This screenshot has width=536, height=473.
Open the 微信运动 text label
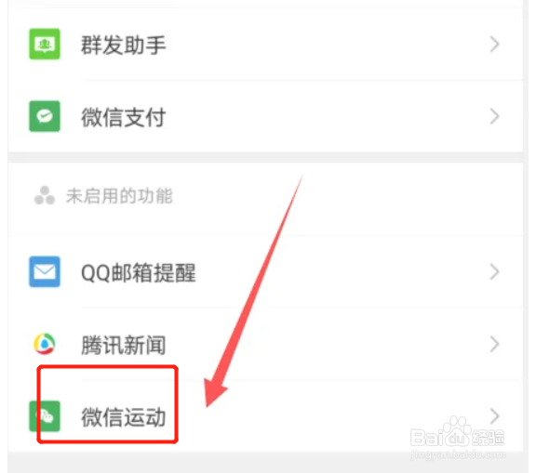[x=124, y=416]
